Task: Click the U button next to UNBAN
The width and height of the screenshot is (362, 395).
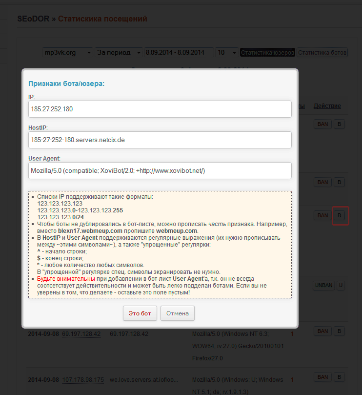Action: click(341, 285)
